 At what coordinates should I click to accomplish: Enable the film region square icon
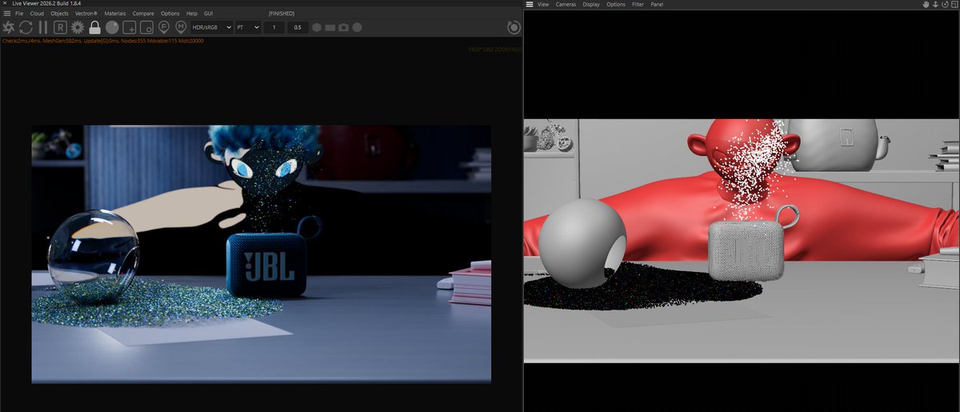pyautogui.click(x=146, y=27)
